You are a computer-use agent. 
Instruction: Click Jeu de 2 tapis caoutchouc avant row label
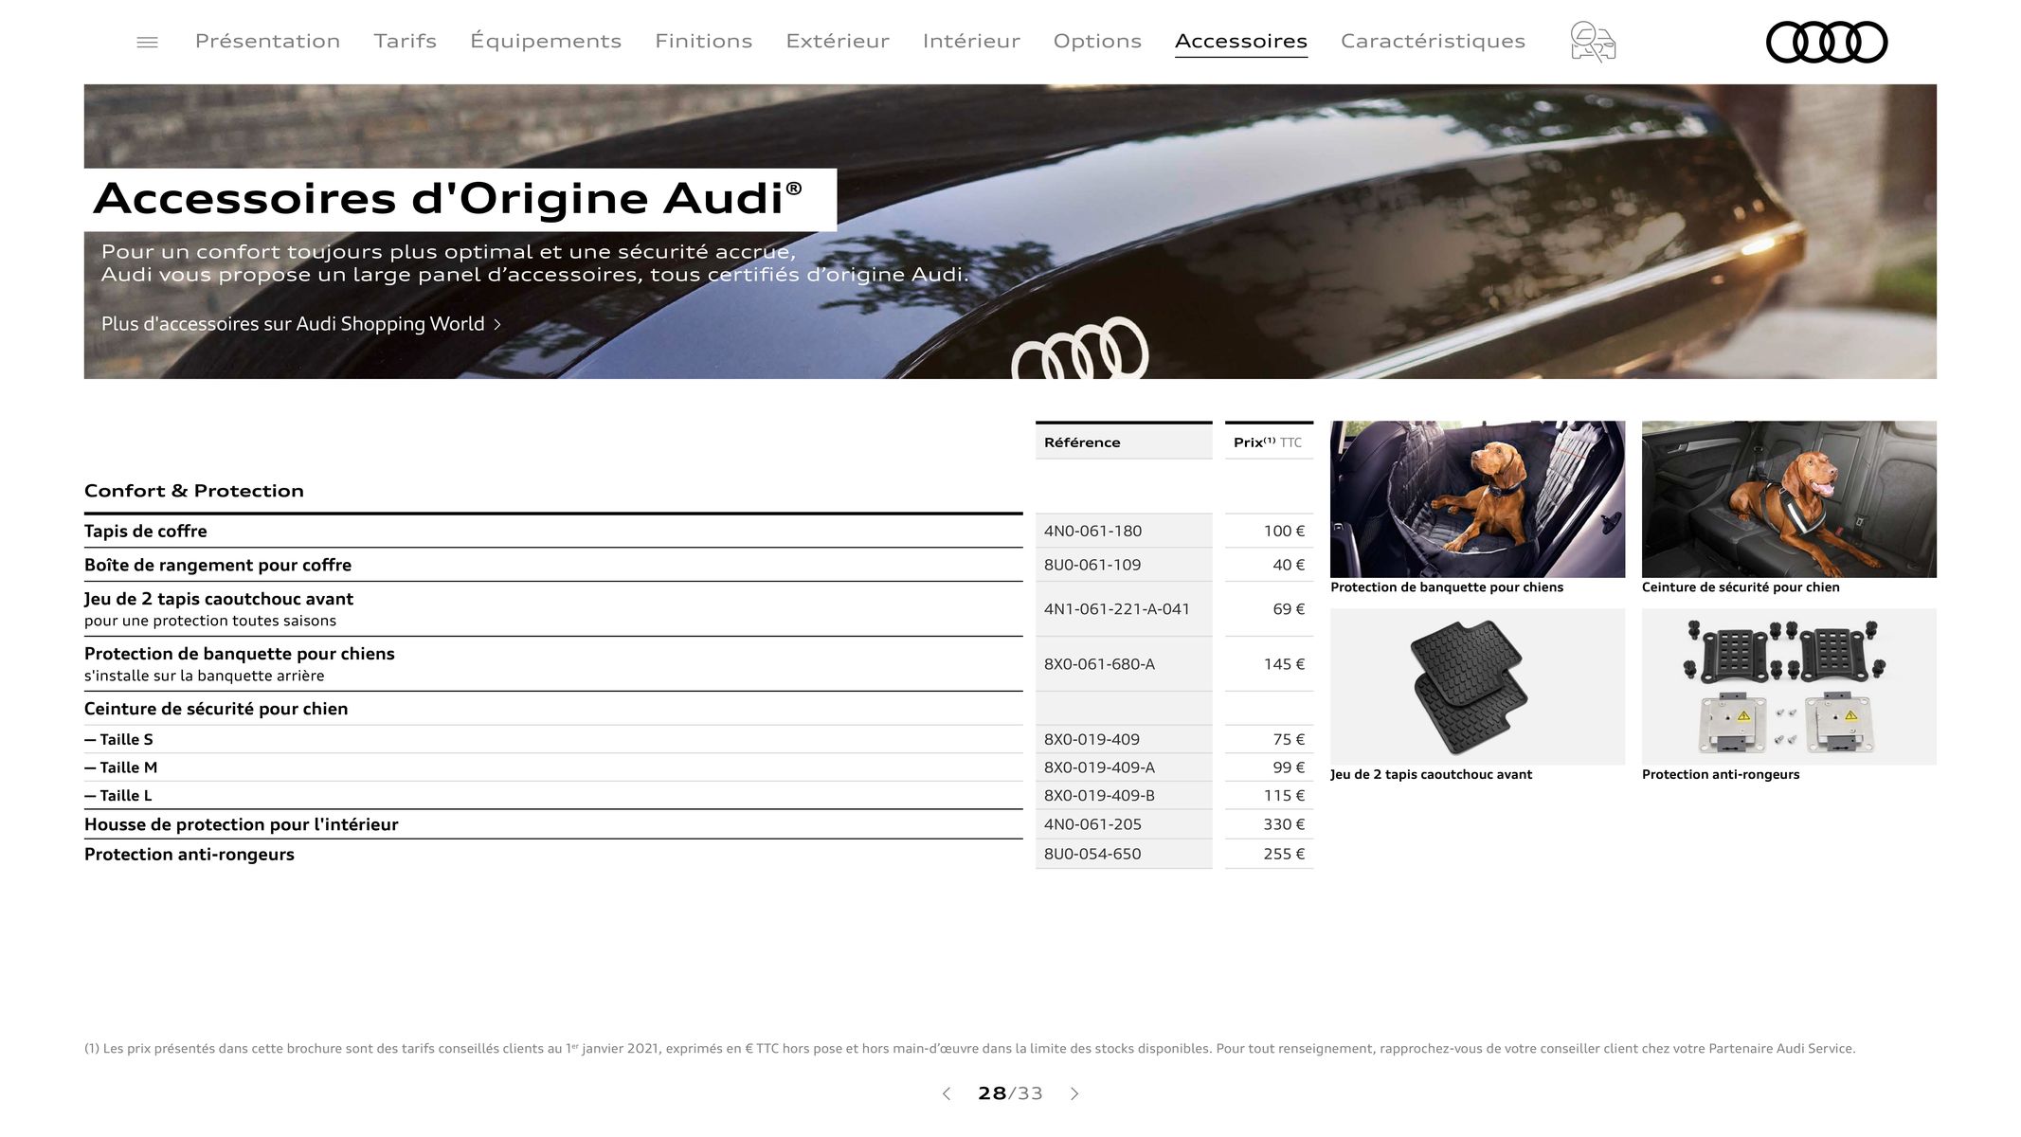[219, 599]
